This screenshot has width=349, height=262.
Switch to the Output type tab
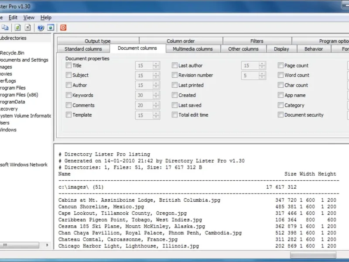pos(98,41)
